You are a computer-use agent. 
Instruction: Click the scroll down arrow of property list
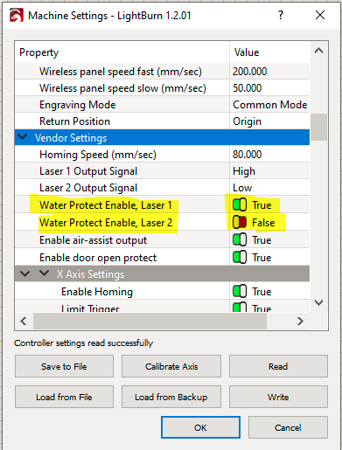[318, 302]
